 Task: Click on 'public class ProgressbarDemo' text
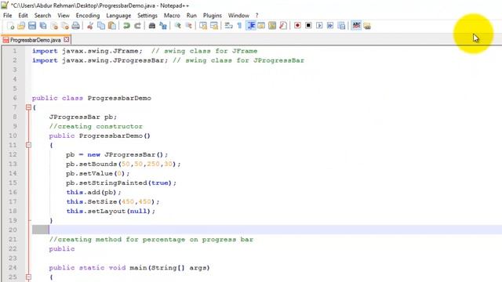click(x=92, y=98)
